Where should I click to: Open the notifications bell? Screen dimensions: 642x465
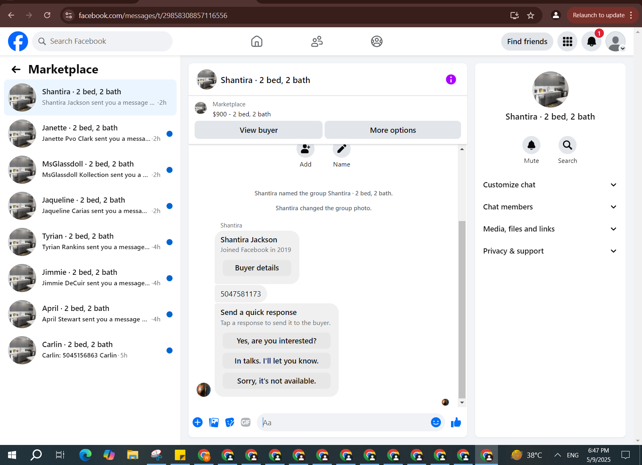point(591,41)
